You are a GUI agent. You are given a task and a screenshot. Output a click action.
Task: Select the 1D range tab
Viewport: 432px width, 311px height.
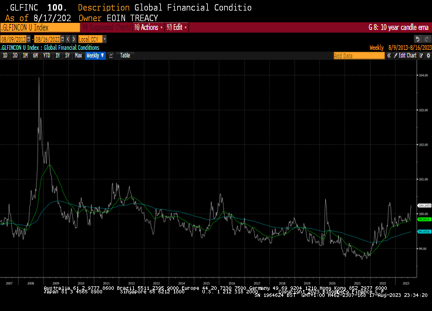[x=5, y=56]
